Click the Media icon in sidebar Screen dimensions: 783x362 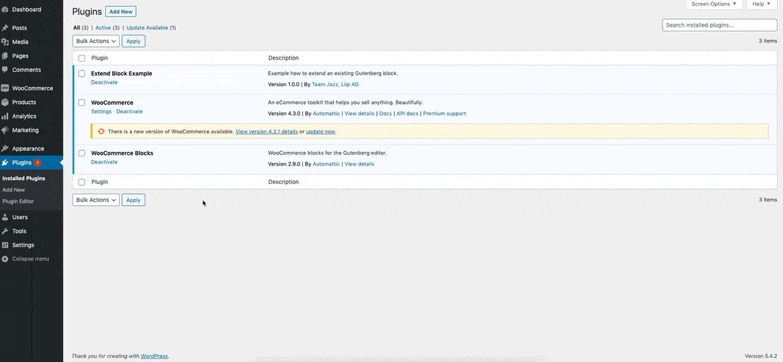click(5, 42)
